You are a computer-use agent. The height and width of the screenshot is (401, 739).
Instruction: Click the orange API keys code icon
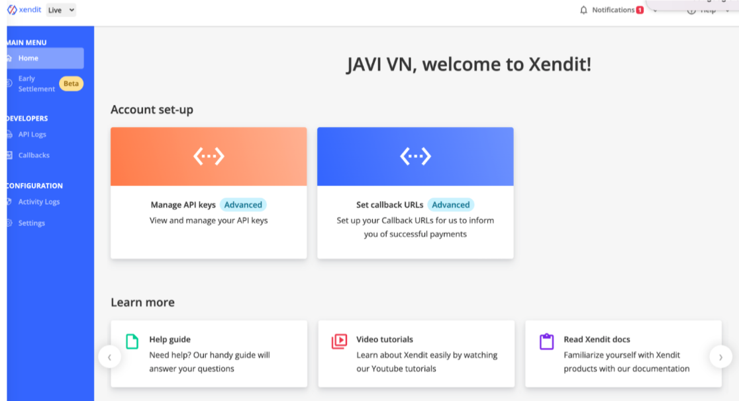(x=209, y=156)
